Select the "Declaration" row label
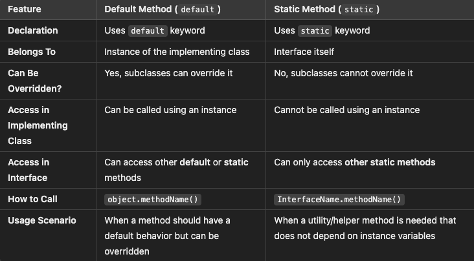 [32, 30]
